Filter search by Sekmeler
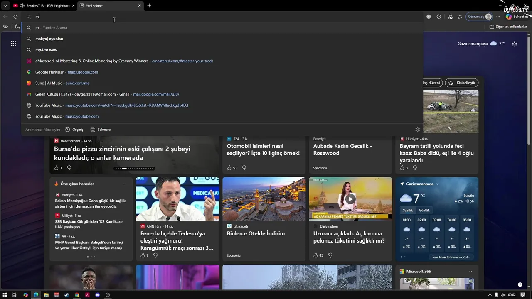Screen dimensions: 532x299 (x=101, y=130)
